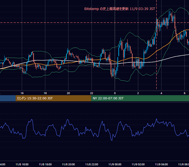Click time axis label 20 on price chart

click(68, 93)
